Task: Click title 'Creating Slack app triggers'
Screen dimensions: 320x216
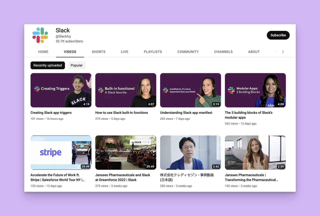Action: [51, 113]
